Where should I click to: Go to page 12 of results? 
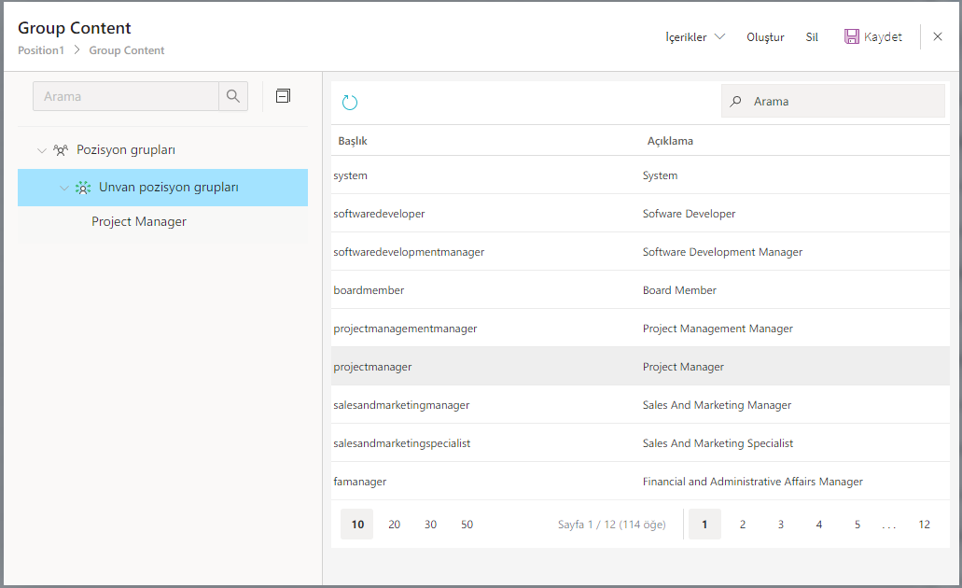[x=924, y=525]
